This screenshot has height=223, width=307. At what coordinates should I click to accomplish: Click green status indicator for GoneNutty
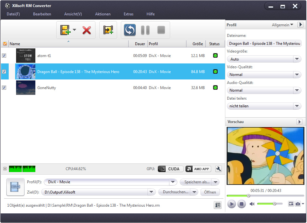coord(215,87)
